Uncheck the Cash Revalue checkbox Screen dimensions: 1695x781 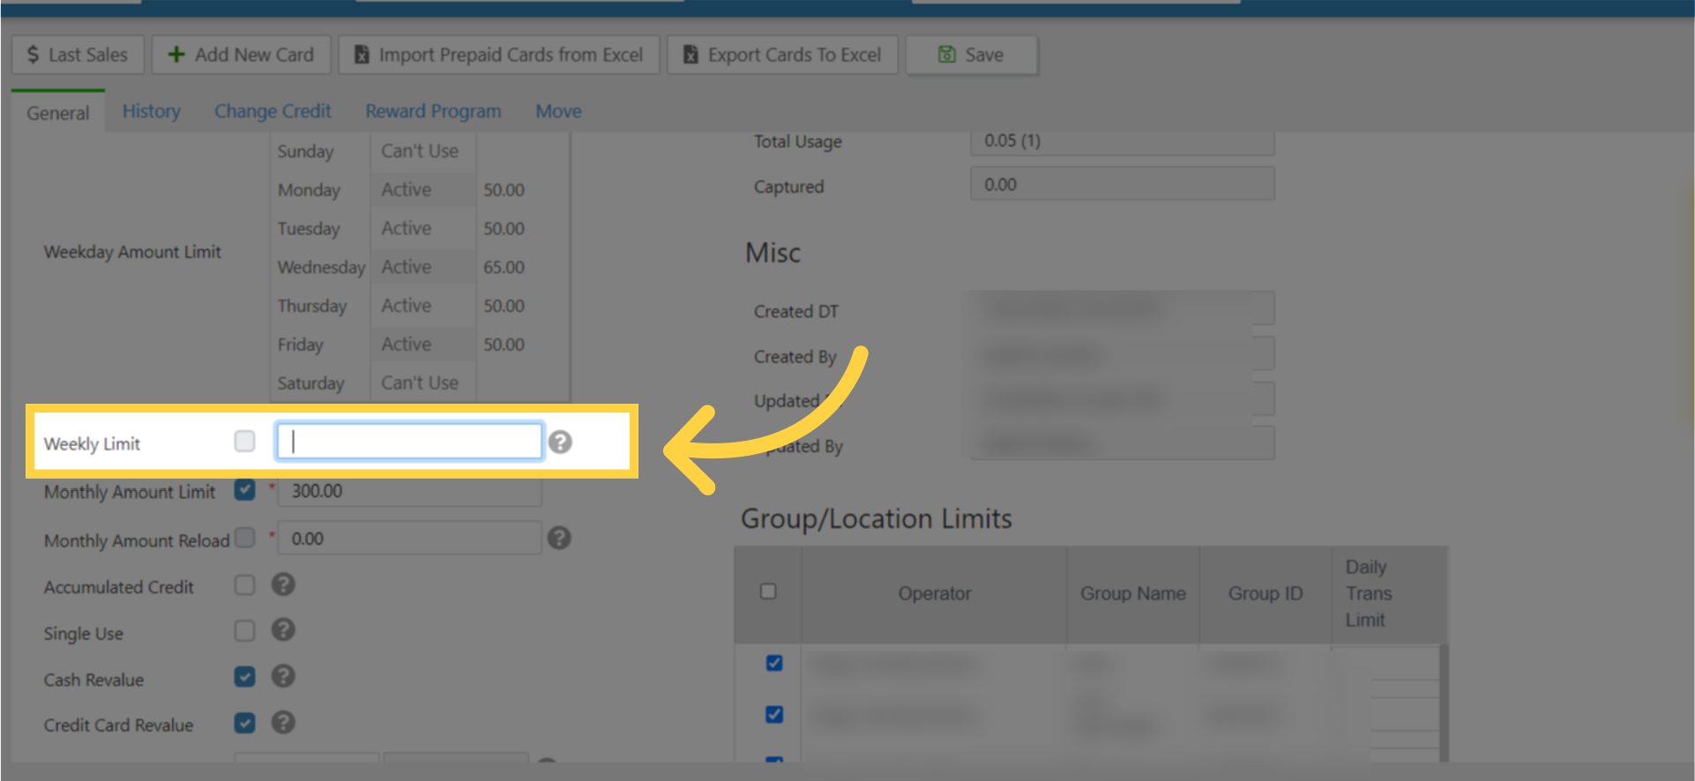click(x=244, y=676)
